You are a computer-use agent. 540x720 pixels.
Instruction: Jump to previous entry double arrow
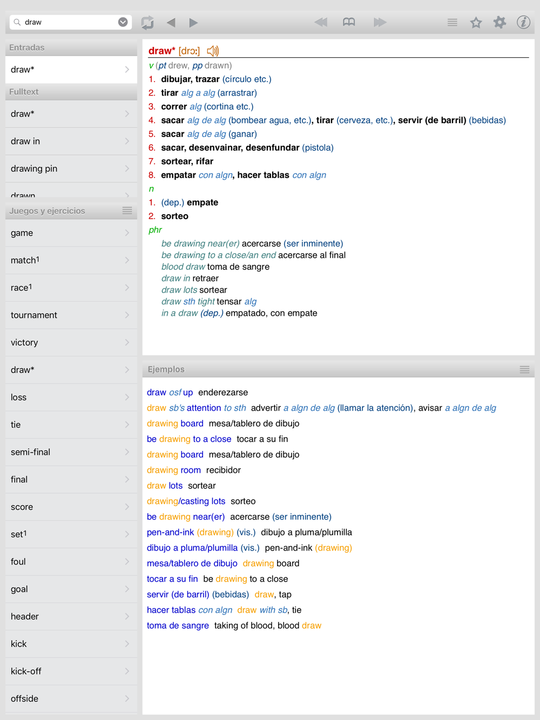point(321,22)
